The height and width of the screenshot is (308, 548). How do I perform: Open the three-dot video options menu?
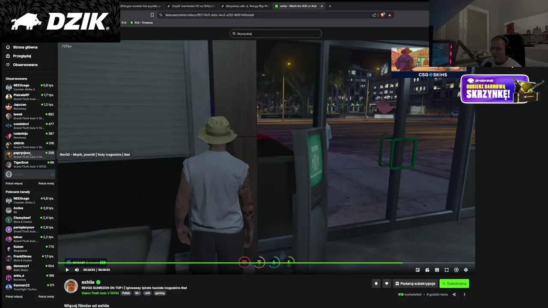(x=465, y=294)
